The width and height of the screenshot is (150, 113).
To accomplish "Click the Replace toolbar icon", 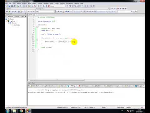I will click(x=35, y=6).
